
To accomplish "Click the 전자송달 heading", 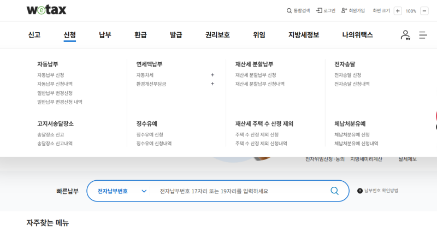I will pyautogui.click(x=345, y=64).
